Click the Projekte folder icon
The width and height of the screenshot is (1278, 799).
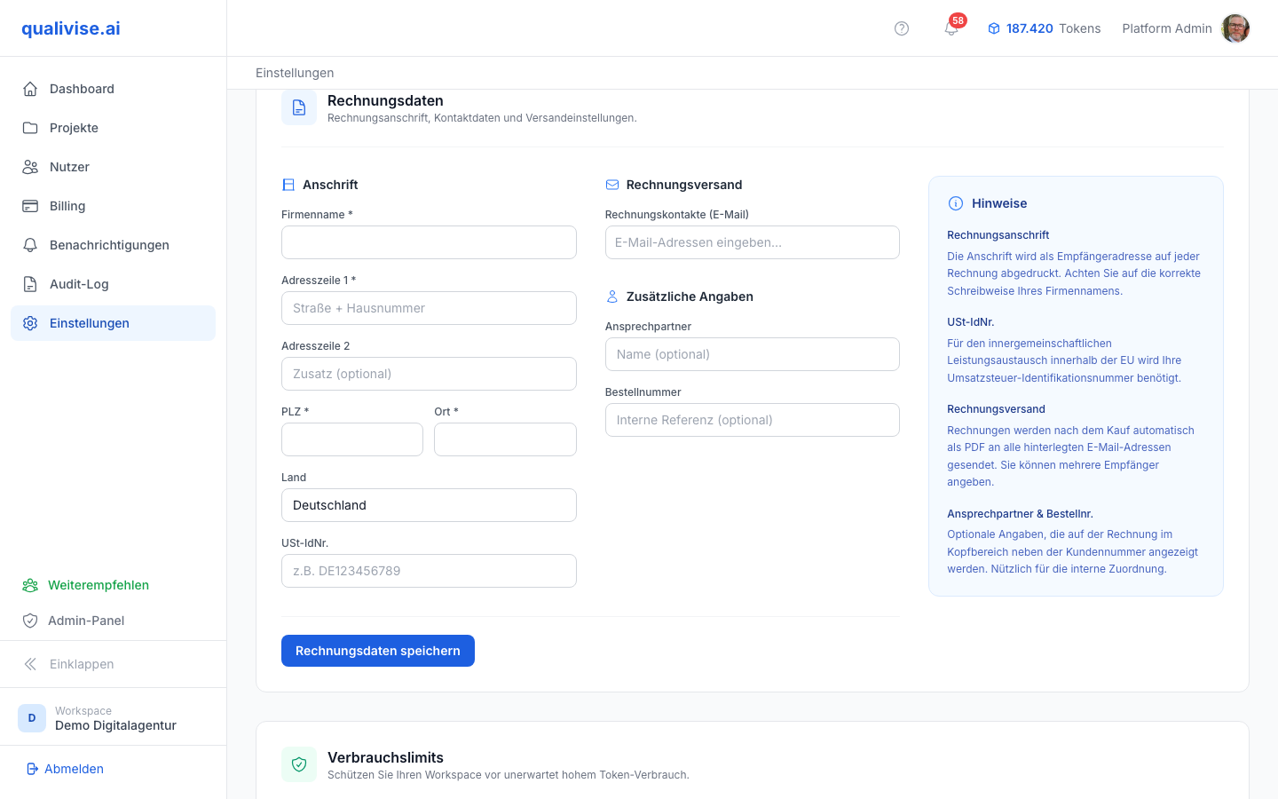pos(30,128)
